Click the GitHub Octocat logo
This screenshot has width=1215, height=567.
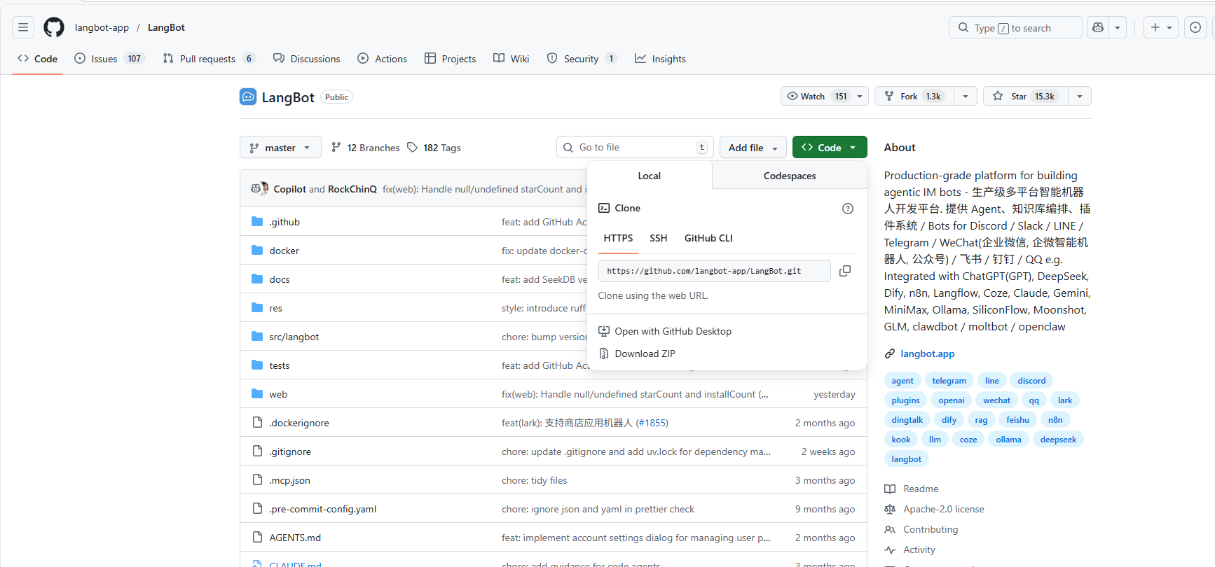[x=54, y=27]
